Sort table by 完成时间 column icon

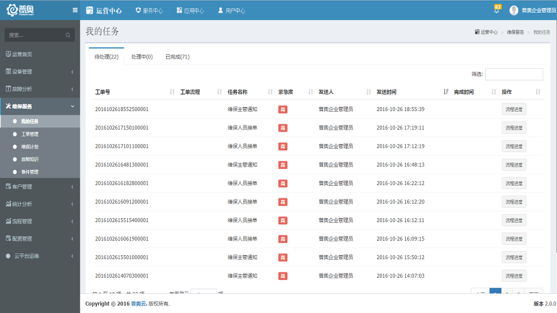(x=493, y=92)
